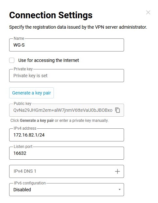158x203 pixels.
Task: Copy the public key to clipboard
Action: pyautogui.click(x=118, y=110)
